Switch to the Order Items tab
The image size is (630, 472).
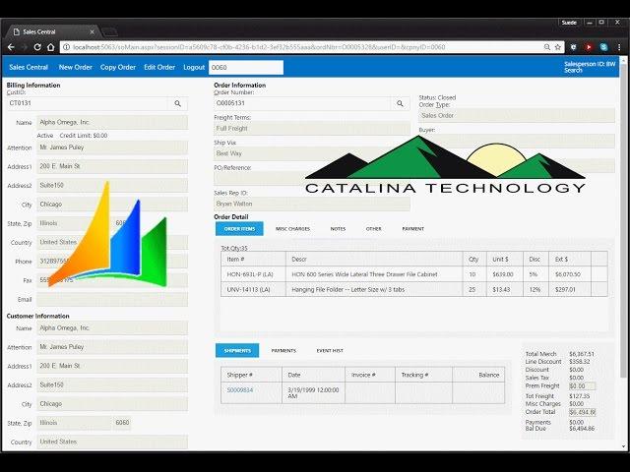(x=239, y=229)
